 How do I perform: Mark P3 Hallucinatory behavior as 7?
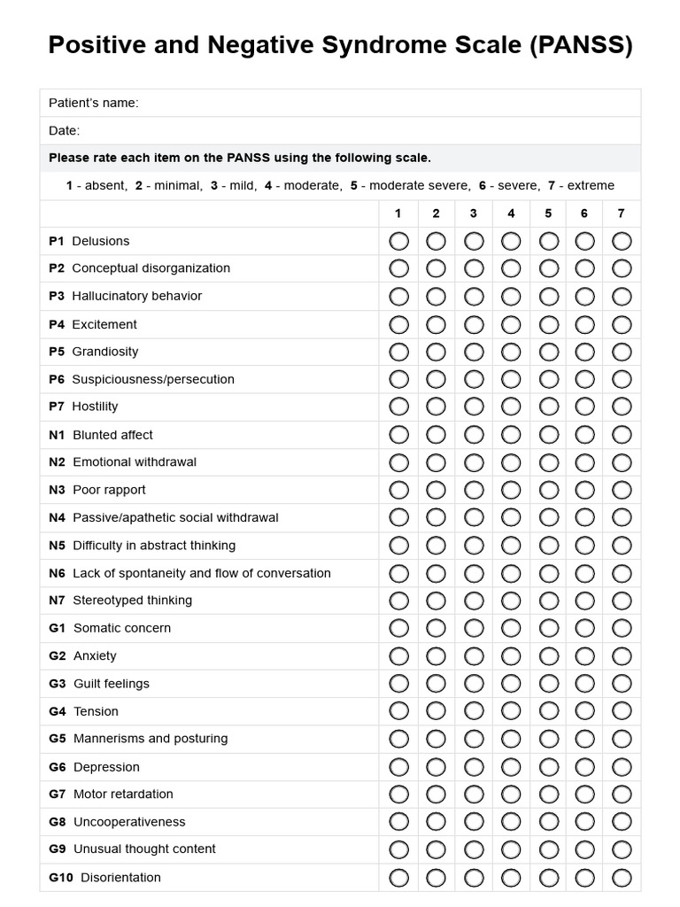[x=622, y=296]
